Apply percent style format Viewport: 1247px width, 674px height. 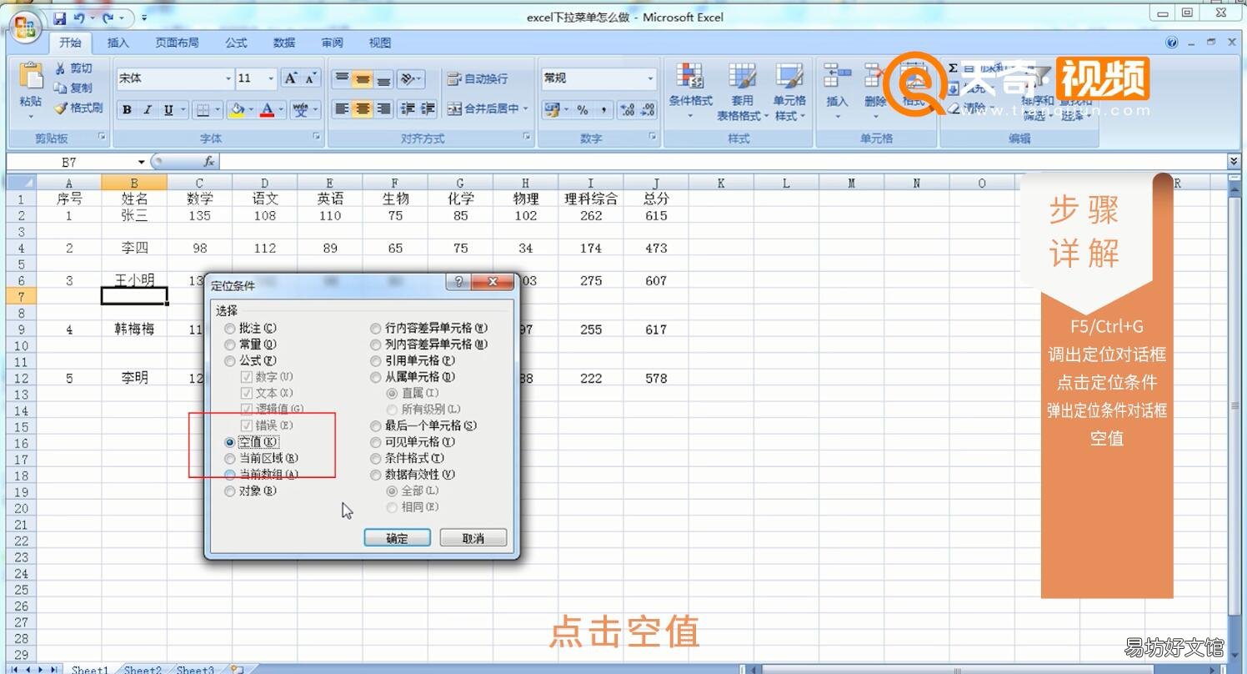[x=583, y=109]
